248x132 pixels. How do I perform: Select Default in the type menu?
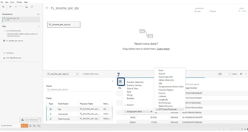(130, 105)
